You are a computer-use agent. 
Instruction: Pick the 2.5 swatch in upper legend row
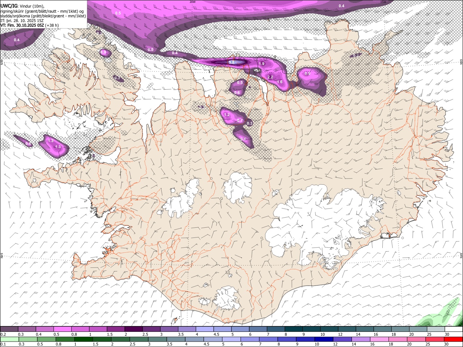coord(151,329)
